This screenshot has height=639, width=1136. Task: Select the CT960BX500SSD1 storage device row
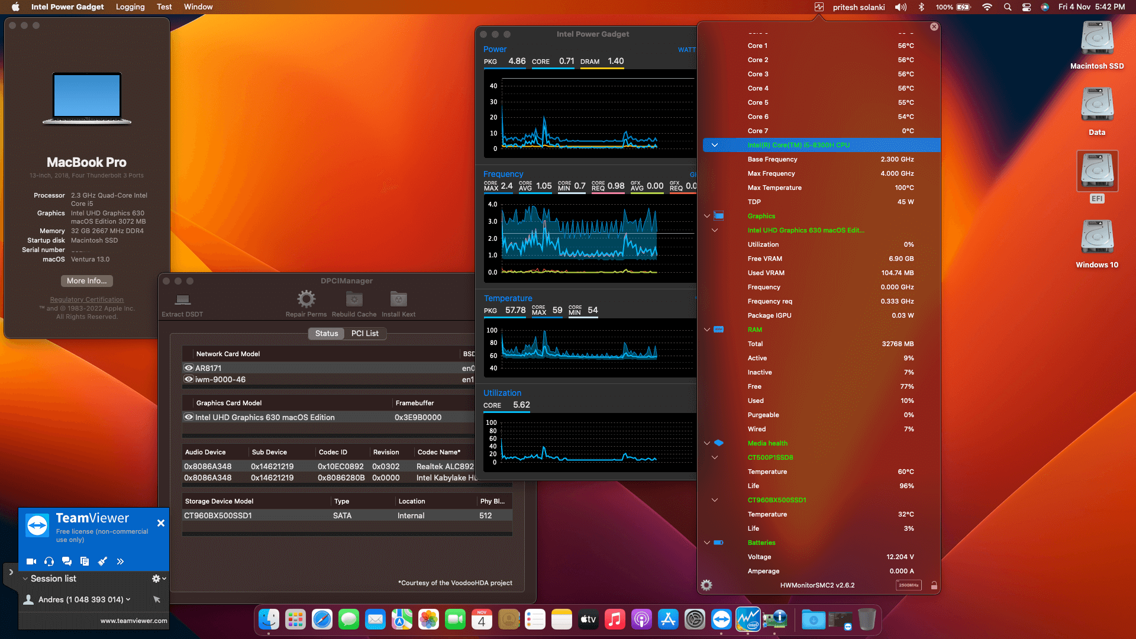(x=347, y=516)
